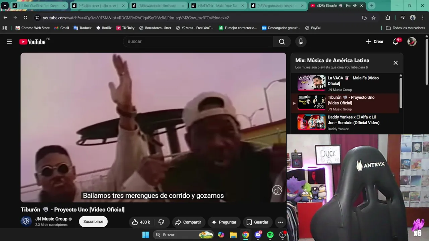Switch to the "lewandoski eliminado" tab
Screen dimensions: 429x241
click(158, 6)
